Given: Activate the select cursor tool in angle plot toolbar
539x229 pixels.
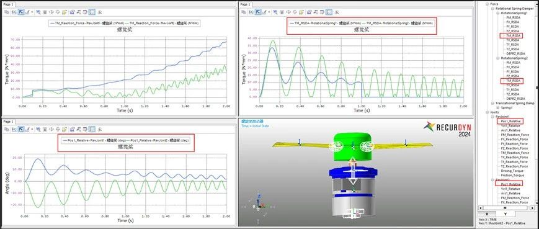Looking at the screenshot, I should 21,129.
